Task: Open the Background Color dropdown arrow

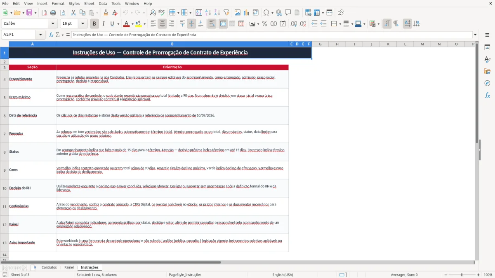Action: pos(144,24)
